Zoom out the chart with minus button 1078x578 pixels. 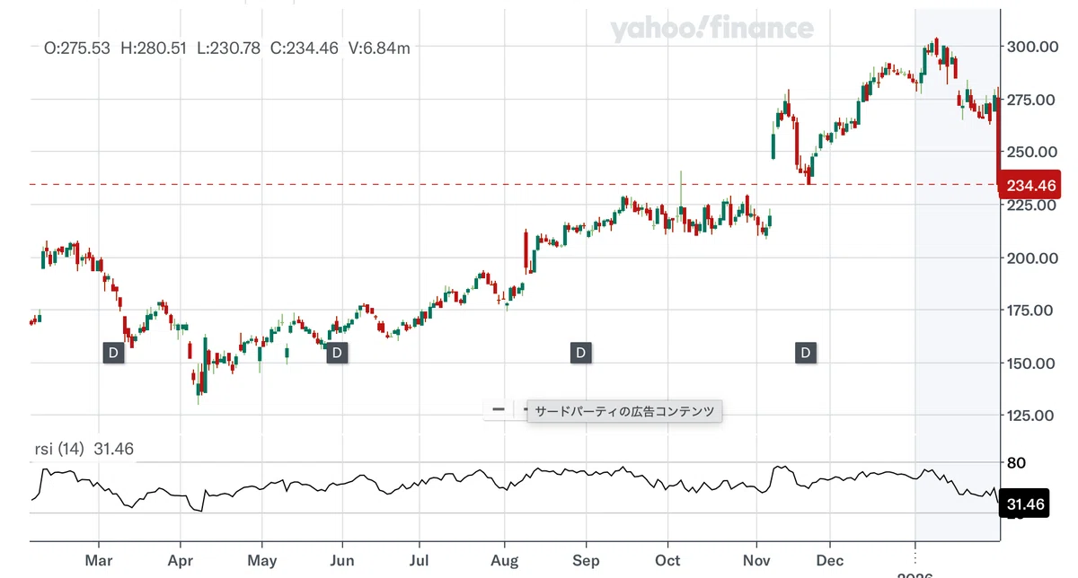[498, 409]
